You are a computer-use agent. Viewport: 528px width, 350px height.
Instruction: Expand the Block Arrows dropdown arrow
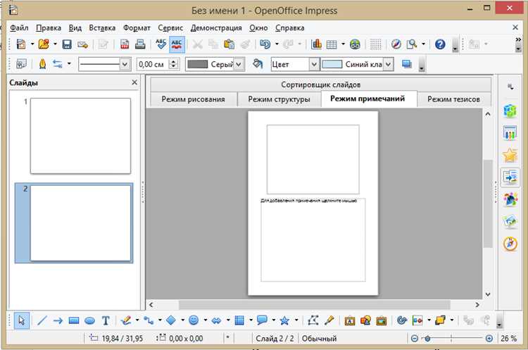click(x=228, y=320)
